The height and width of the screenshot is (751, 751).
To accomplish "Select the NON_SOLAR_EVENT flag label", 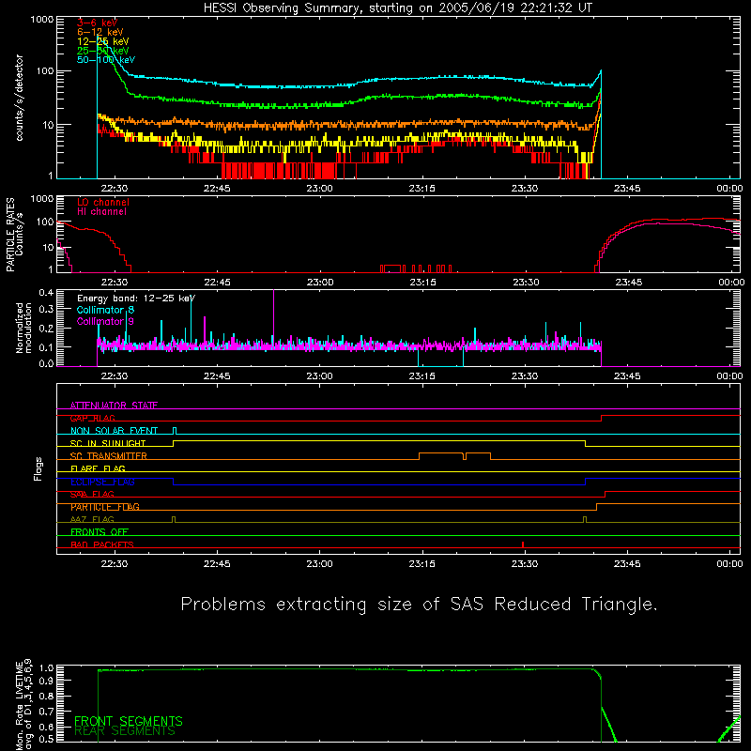I will tap(114, 431).
